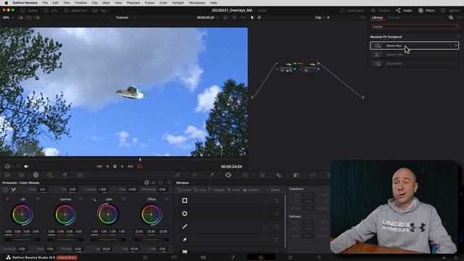Open the Apple menu
Image resolution: width=464 pixels, height=261 pixels.
6,3
